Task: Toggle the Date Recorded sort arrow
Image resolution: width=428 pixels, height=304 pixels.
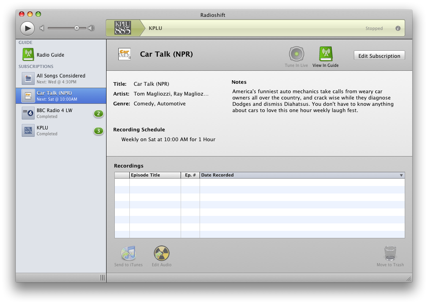Action: tap(401, 175)
